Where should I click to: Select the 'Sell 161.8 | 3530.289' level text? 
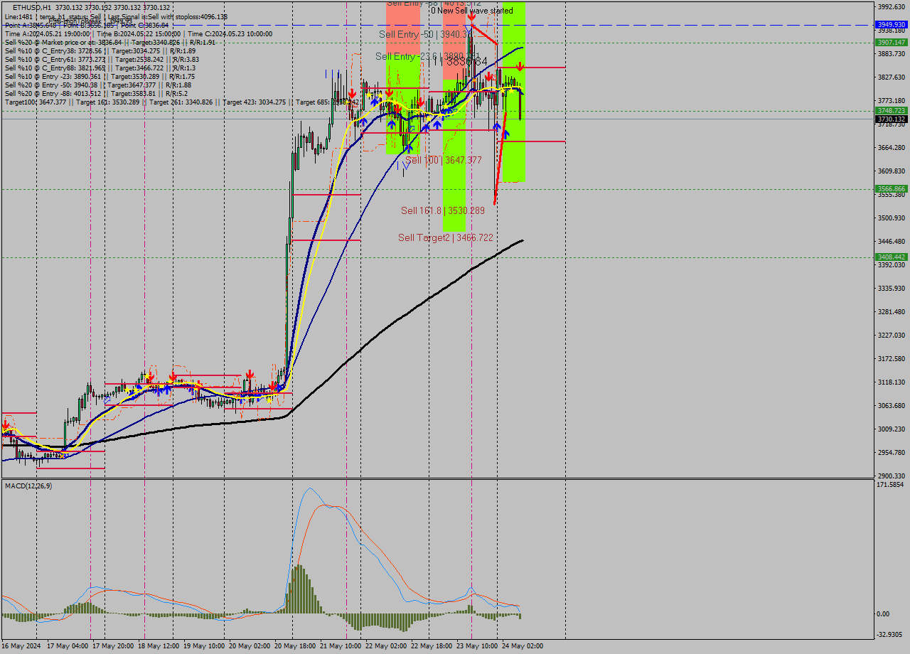444,210
